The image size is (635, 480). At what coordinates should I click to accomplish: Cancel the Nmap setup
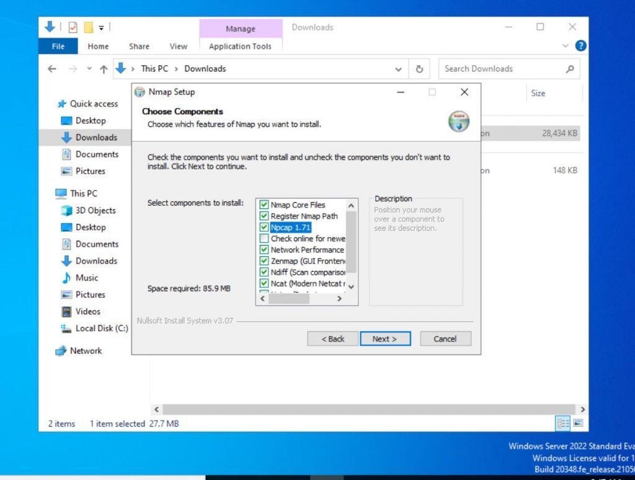[x=445, y=339]
